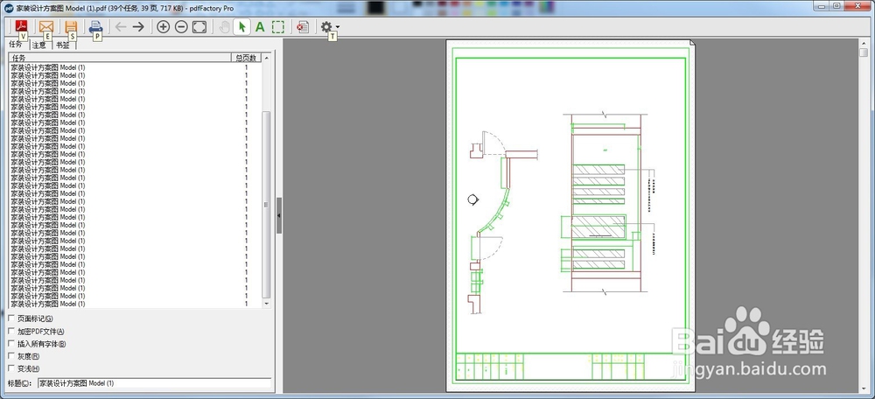Print the document with the printer icon
Screen dimensions: 875x399
point(96,26)
